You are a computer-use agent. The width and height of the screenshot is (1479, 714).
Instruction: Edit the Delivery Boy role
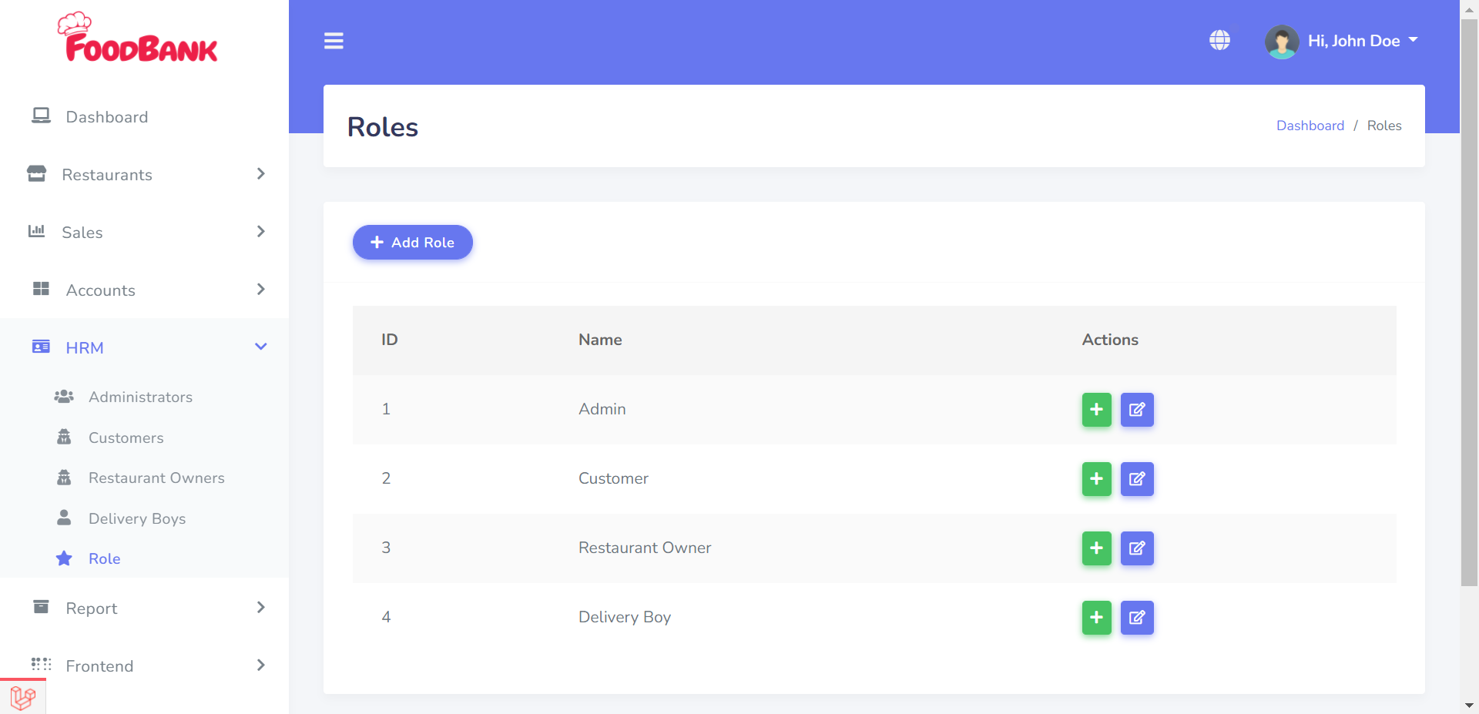[x=1137, y=618]
